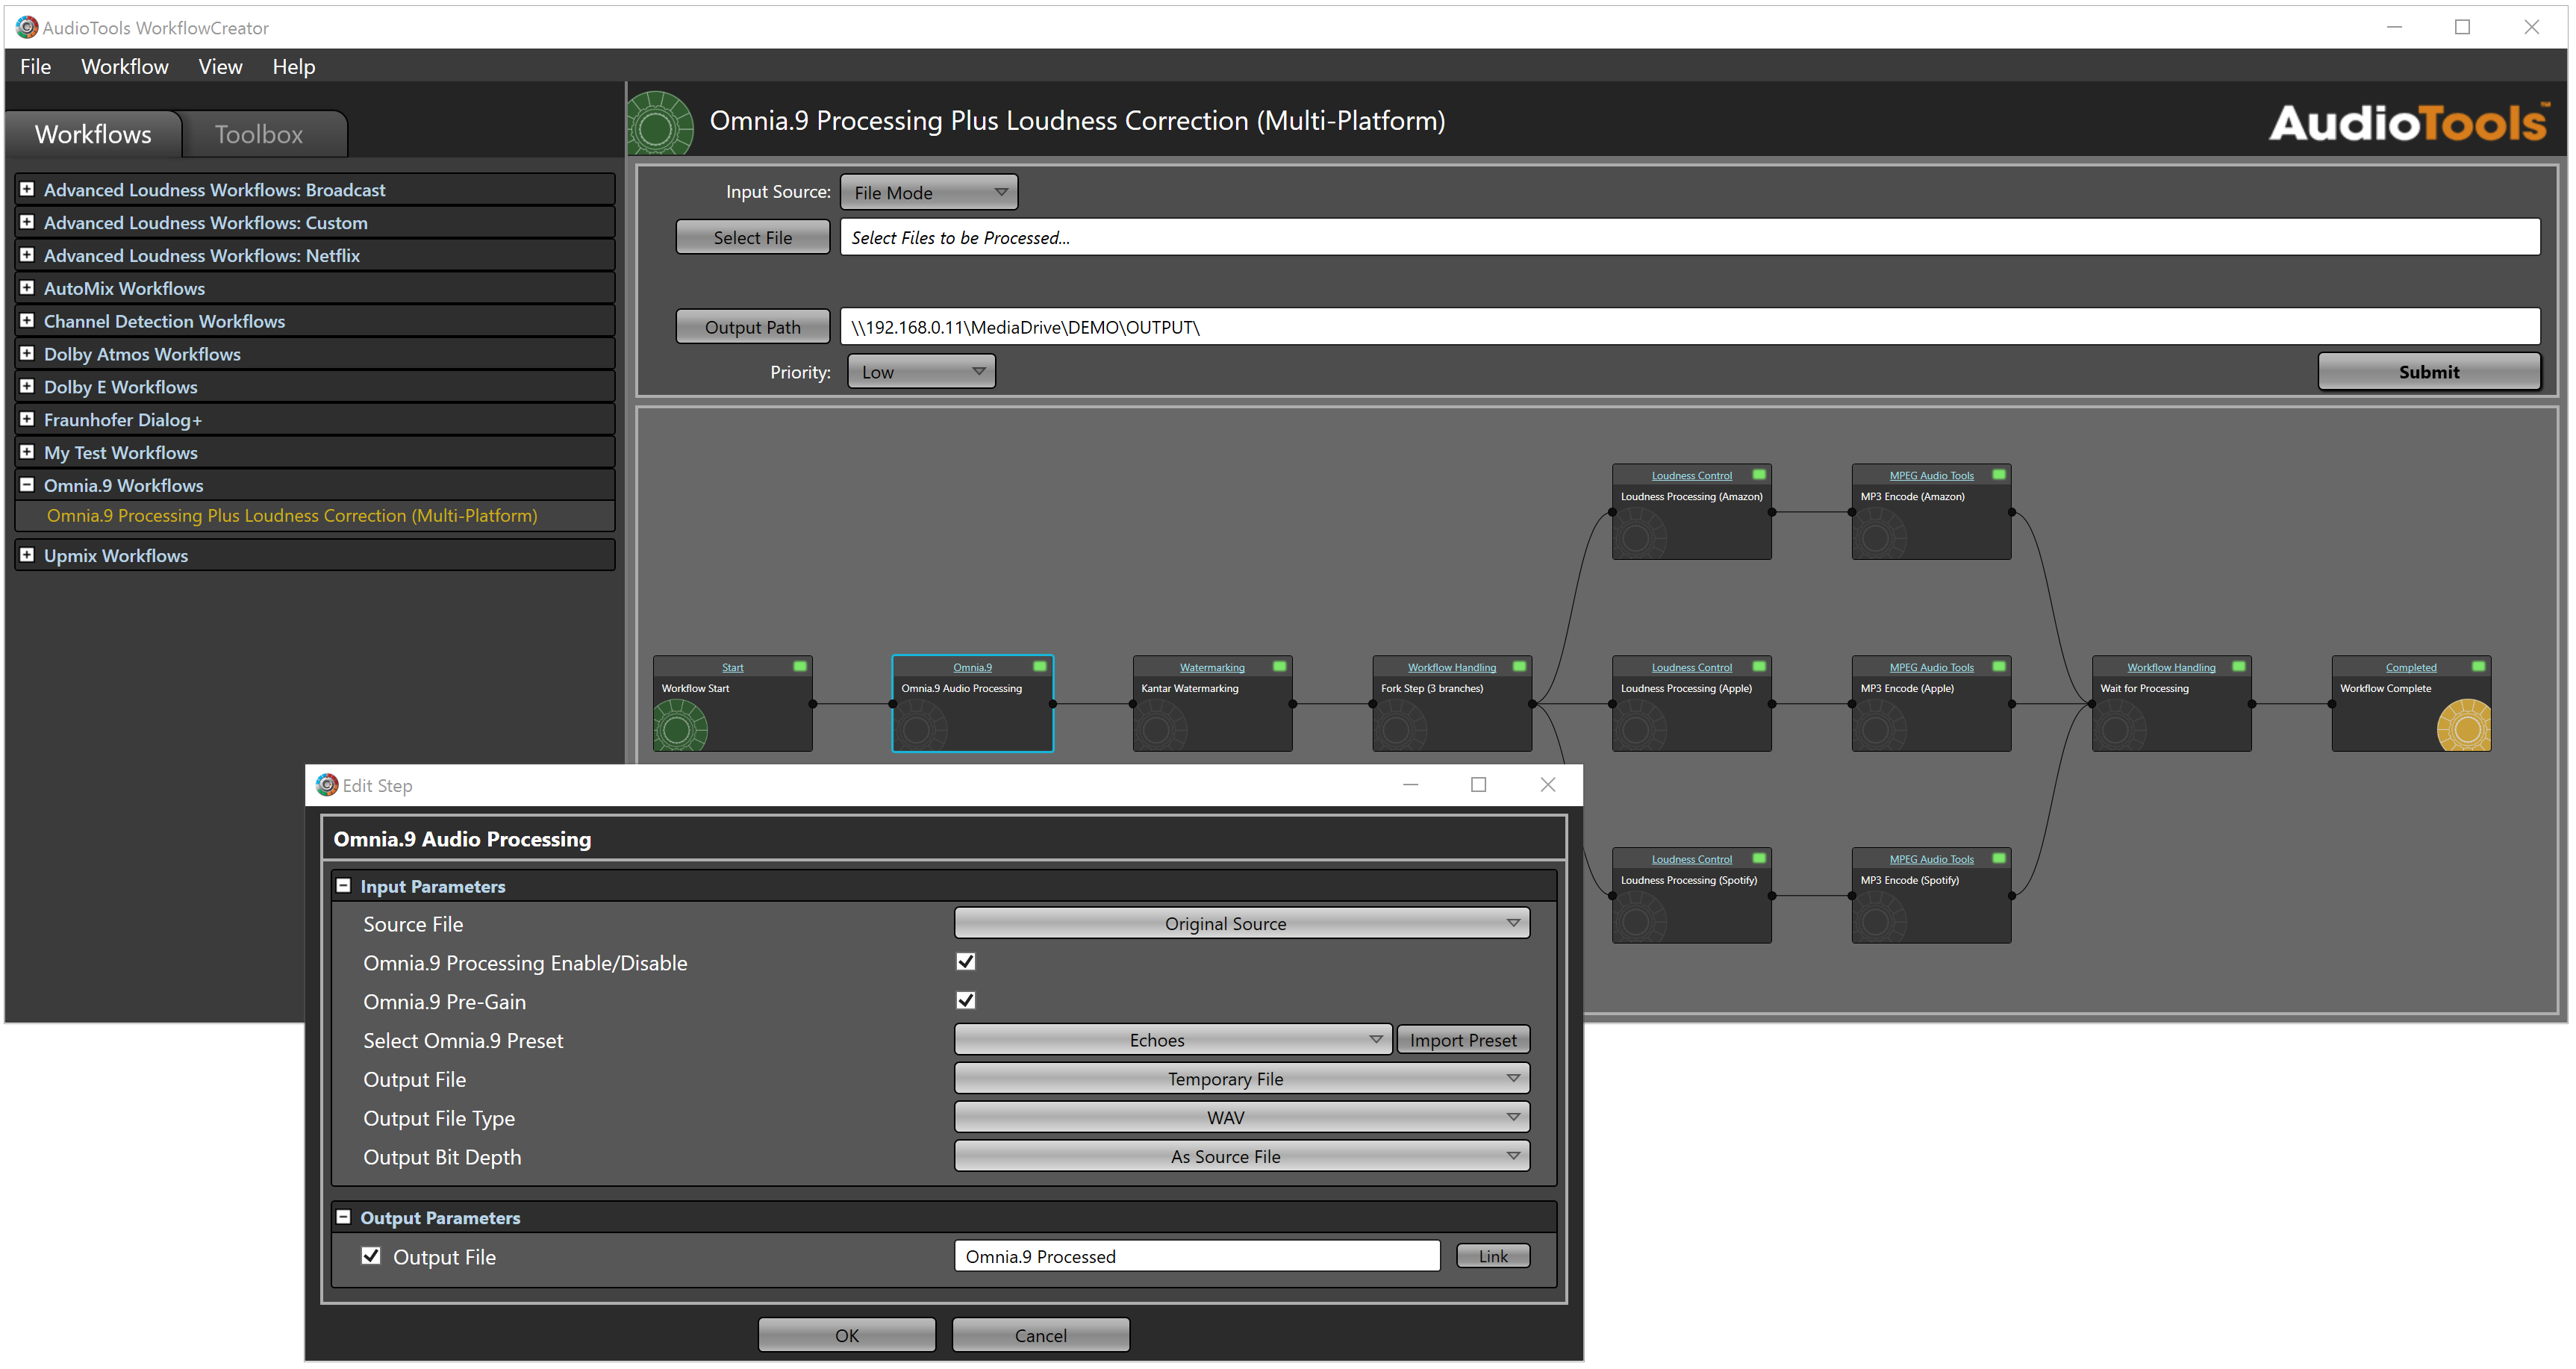Click the status indicator on Fork Step node
2576x1369 pixels.
pyautogui.click(x=1520, y=666)
